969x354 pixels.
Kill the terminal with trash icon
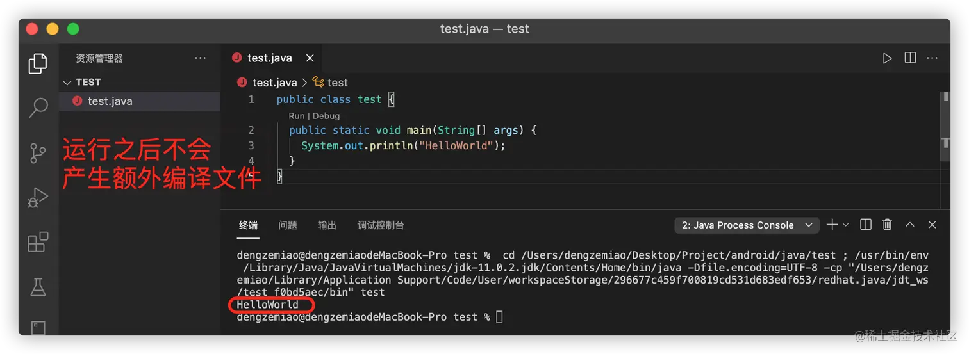point(888,225)
